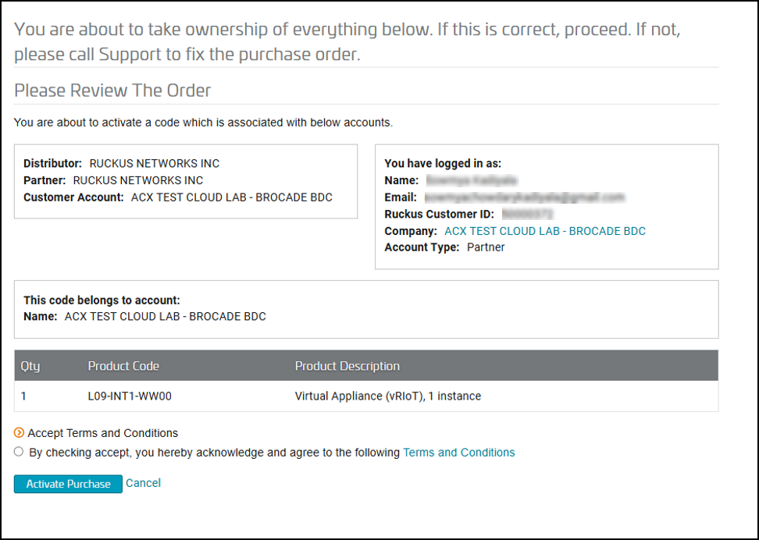The width and height of the screenshot is (759, 540).
Task: Click the Product Code column header
Action: (123, 366)
